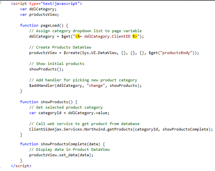
Task: Click comment 'Get selected product category'
Action: (66, 107)
